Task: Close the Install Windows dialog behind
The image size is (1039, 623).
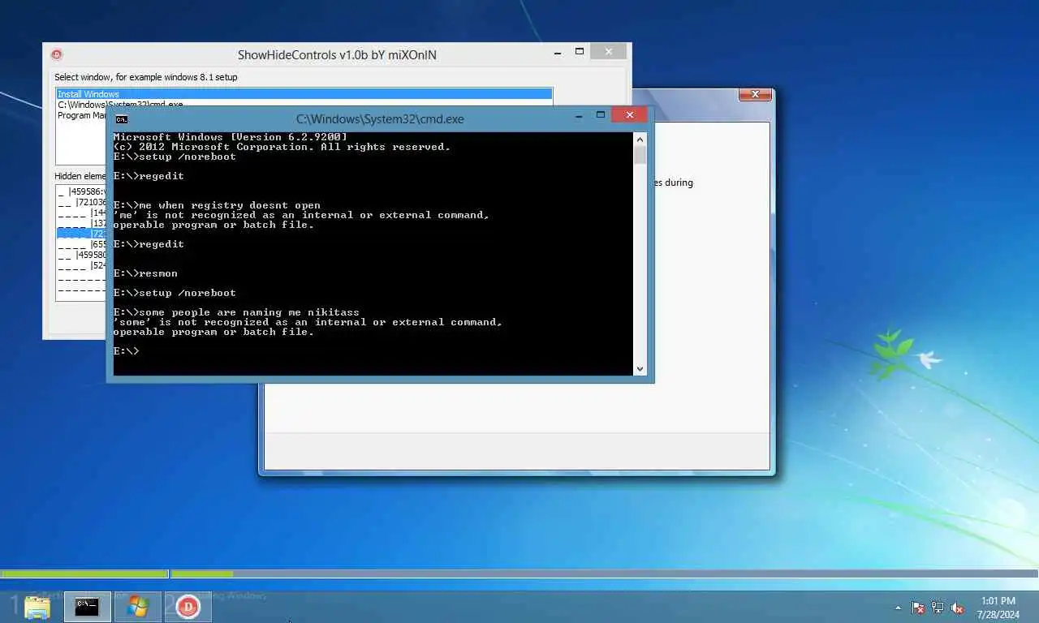Action: [755, 95]
